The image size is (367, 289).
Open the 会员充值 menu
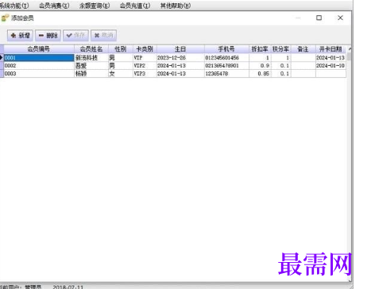[x=135, y=6]
